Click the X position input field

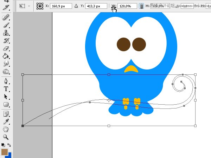click(61, 6)
